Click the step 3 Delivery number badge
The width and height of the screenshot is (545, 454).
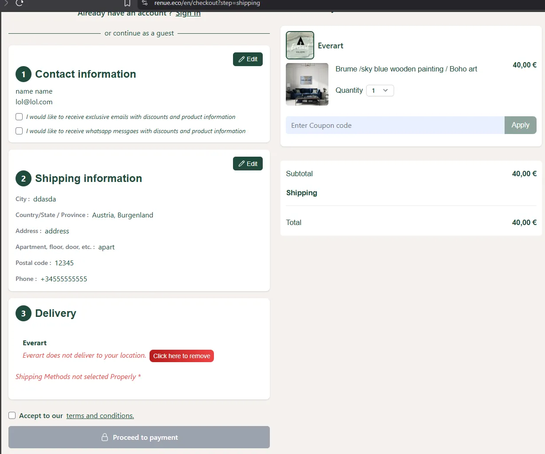pyautogui.click(x=24, y=313)
